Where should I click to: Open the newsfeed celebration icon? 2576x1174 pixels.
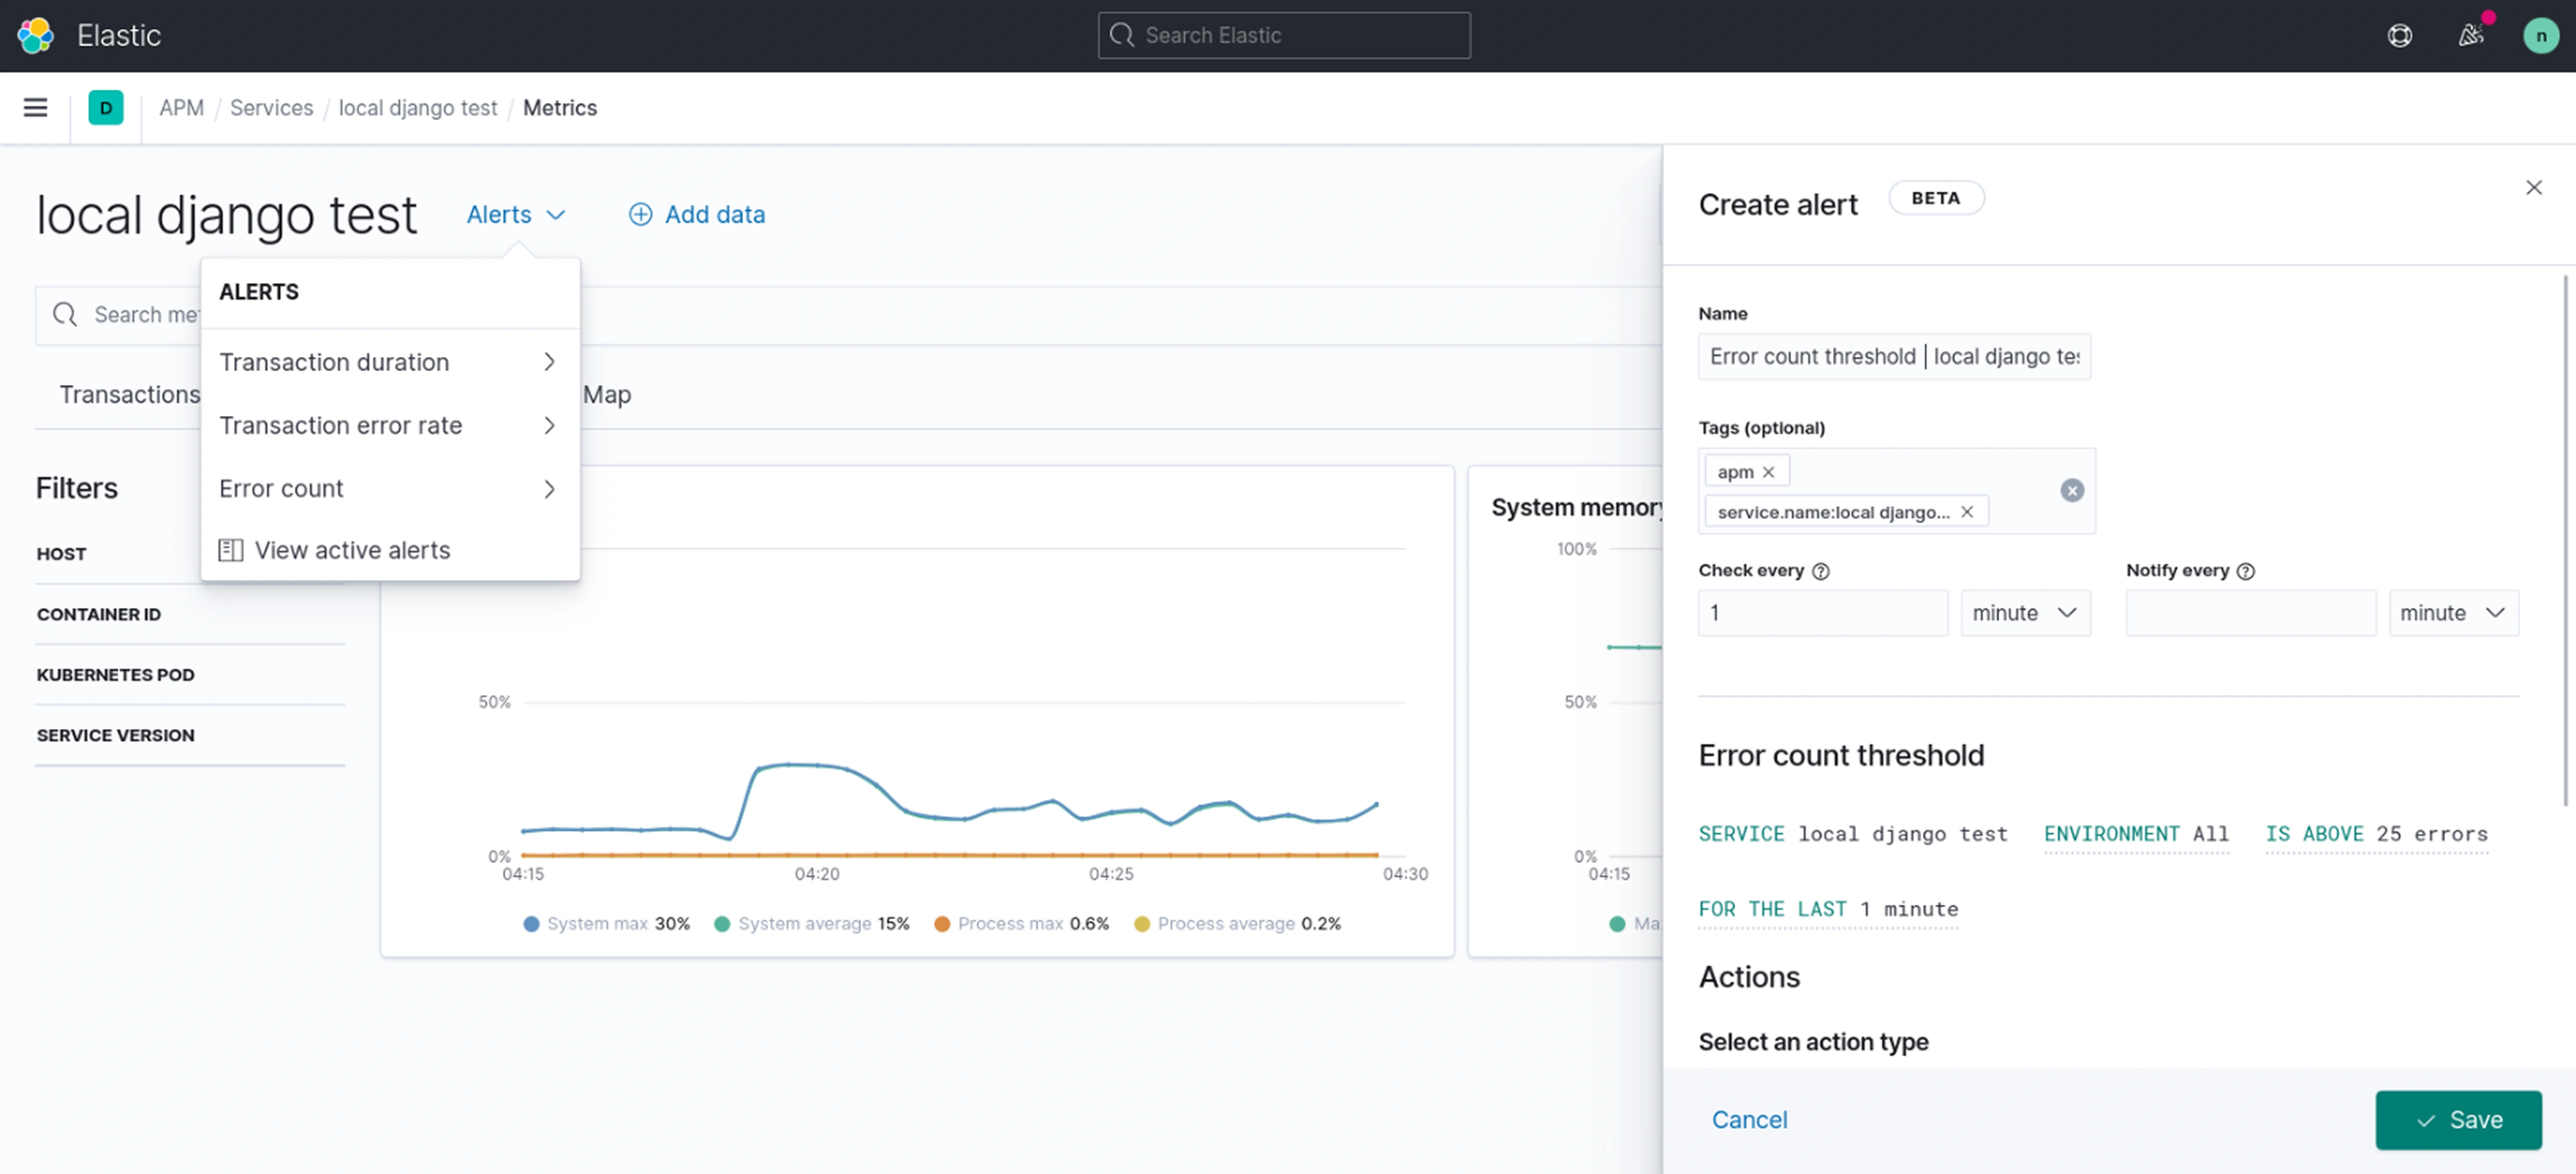click(2470, 35)
